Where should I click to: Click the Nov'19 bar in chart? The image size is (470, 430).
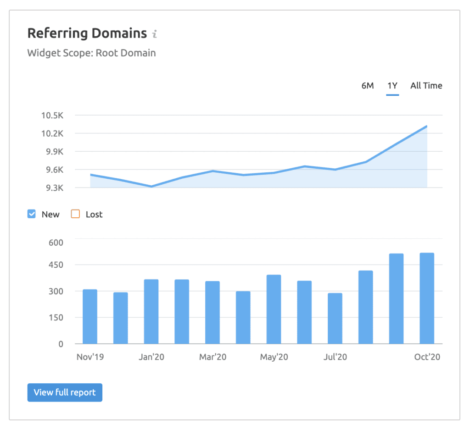(90, 316)
